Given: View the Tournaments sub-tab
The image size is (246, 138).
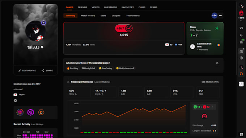Looking at the screenshot, I should [x=133, y=16].
